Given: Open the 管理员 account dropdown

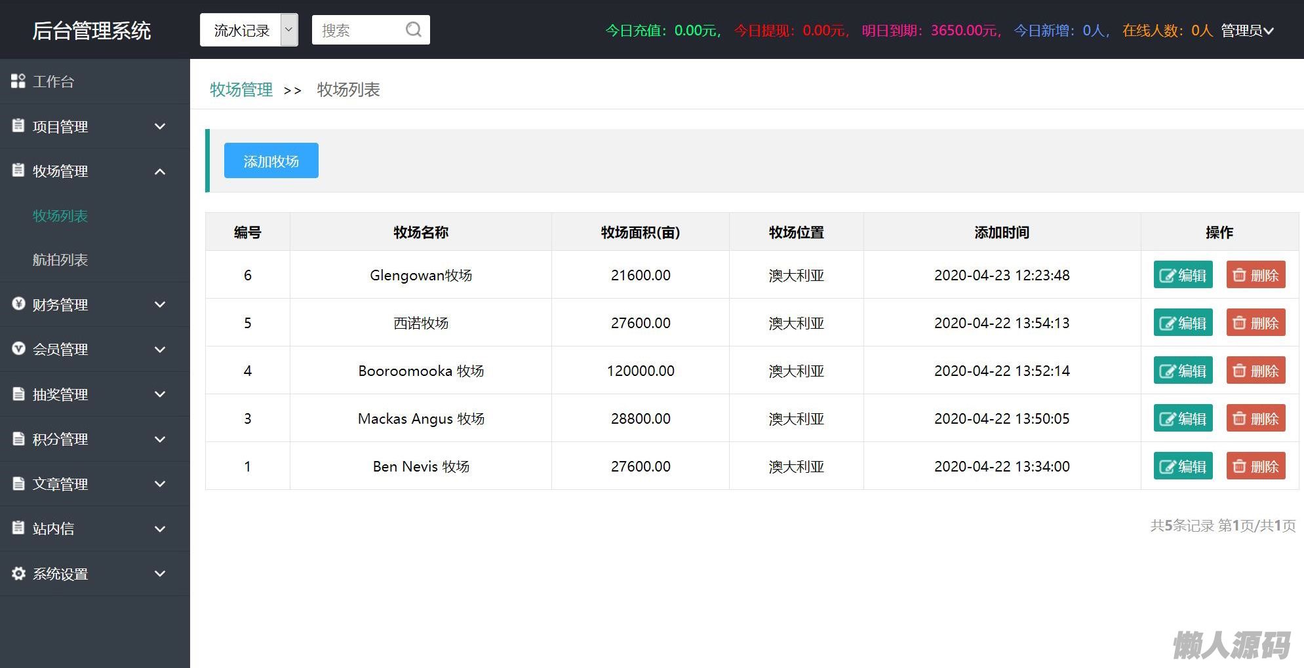Looking at the screenshot, I should pos(1246,31).
